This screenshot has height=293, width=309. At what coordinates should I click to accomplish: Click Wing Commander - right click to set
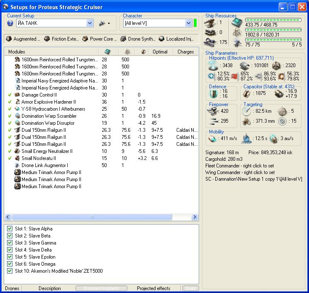tap(240, 172)
